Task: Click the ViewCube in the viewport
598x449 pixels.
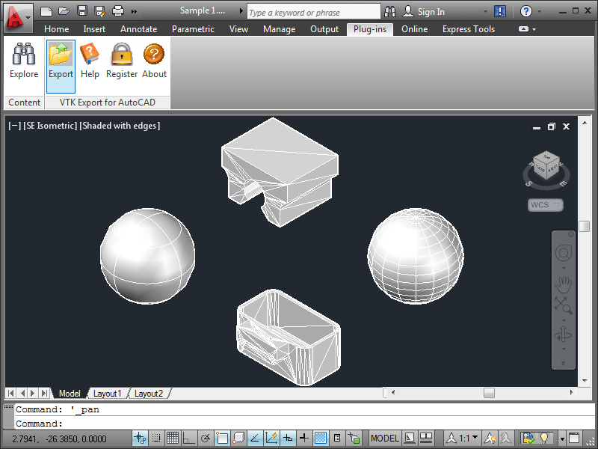Action: pyautogui.click(x=546, y=168)
